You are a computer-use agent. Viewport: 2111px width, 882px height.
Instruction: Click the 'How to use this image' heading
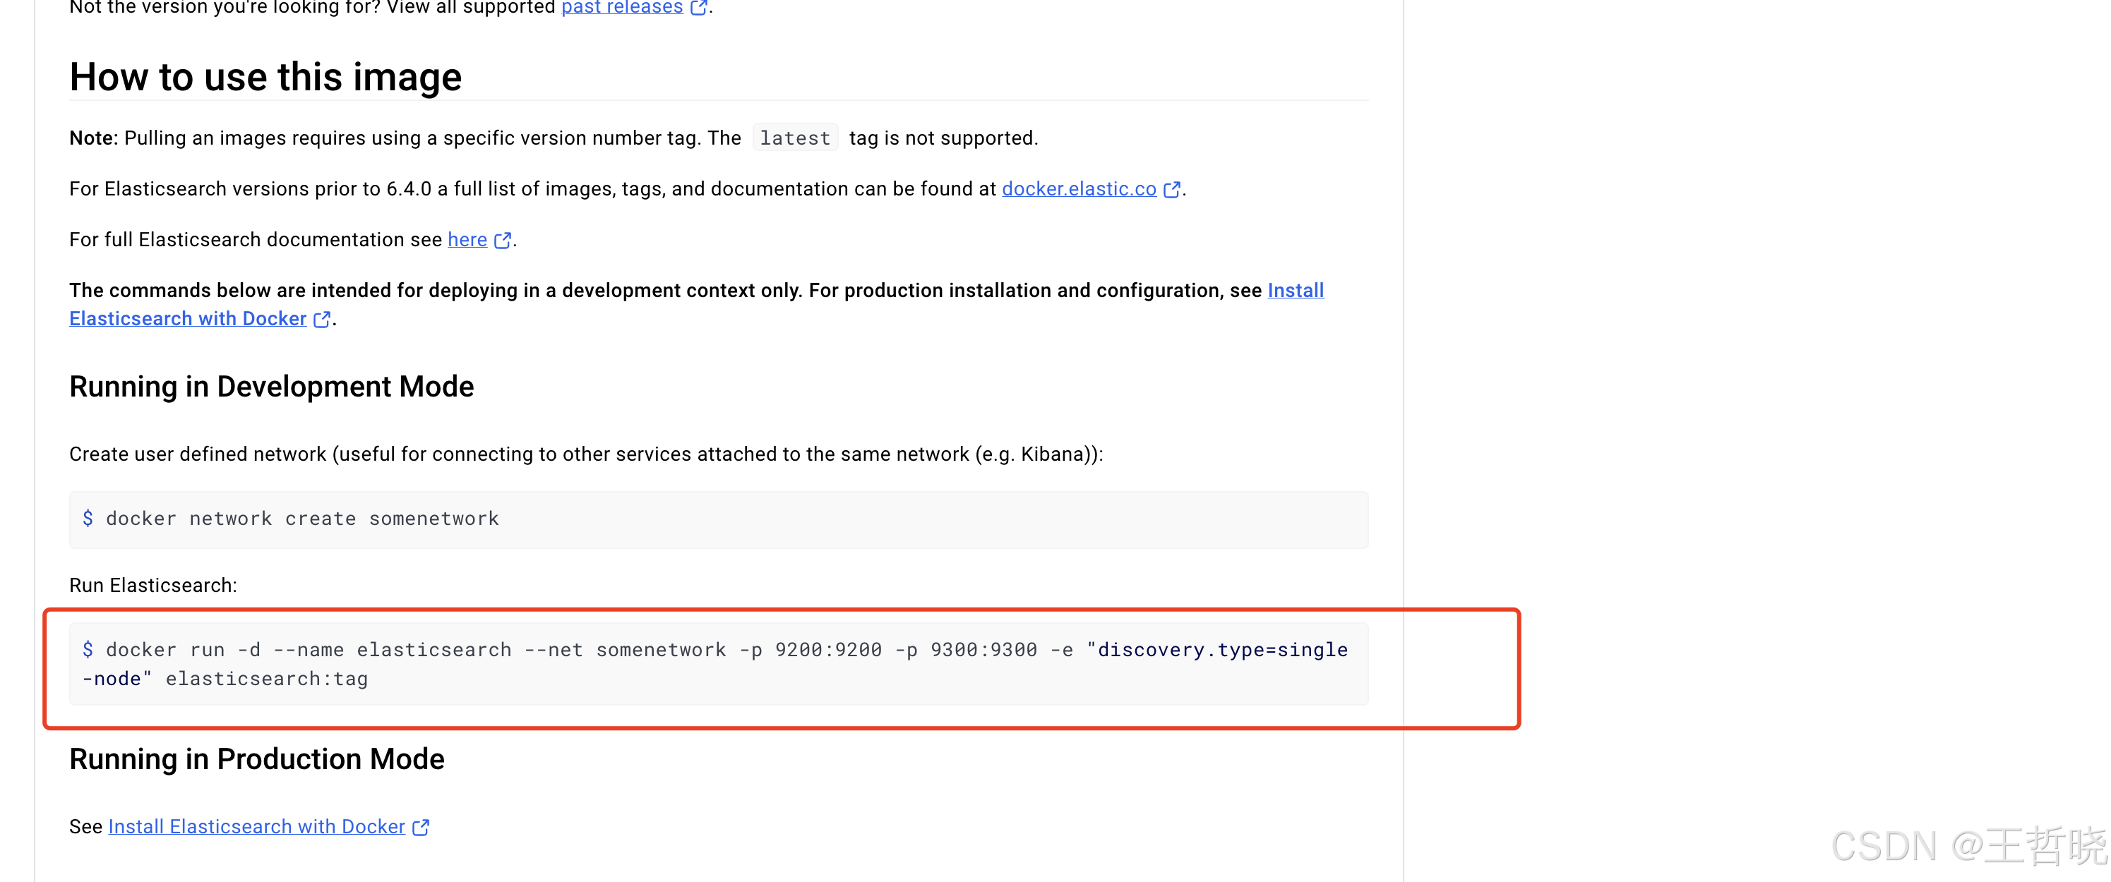(265, 77)
